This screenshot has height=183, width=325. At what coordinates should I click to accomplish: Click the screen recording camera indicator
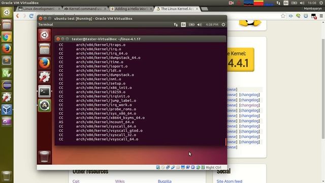coord(231,3)
